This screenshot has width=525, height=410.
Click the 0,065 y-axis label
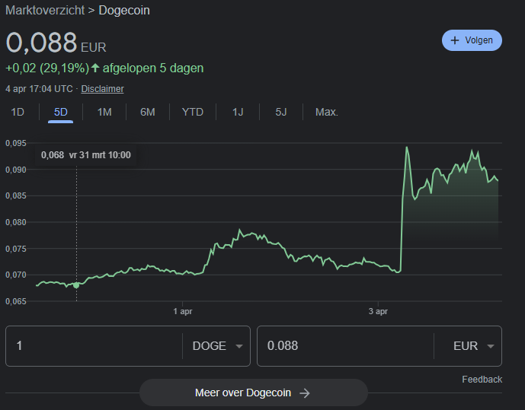[16, 301]
